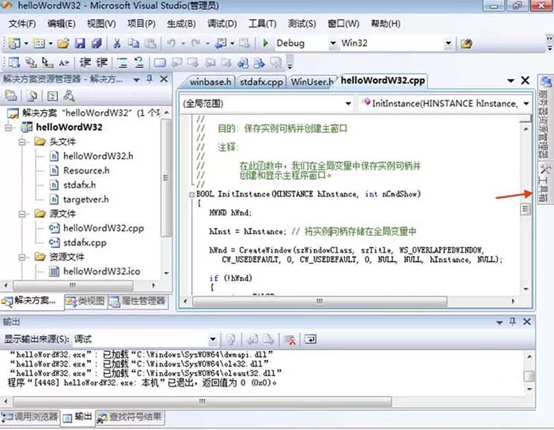Click the Output panel horizontal scrollbar

[202, 401]
